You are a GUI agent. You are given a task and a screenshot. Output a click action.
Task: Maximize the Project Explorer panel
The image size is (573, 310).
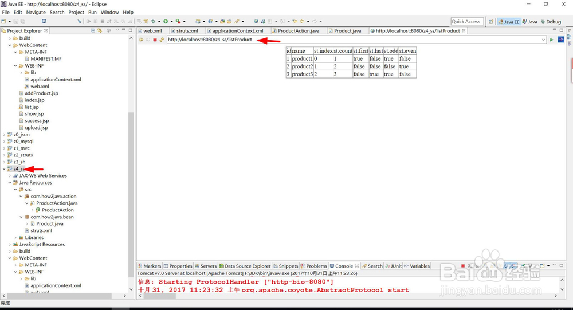pos(131,30)
